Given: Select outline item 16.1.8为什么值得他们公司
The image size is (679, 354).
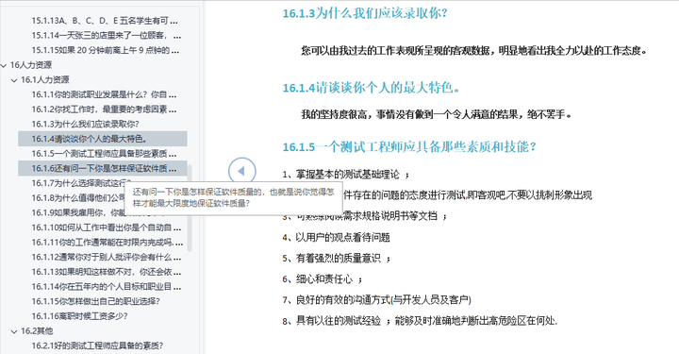Looking at the screenshot, I should [78, 198].
